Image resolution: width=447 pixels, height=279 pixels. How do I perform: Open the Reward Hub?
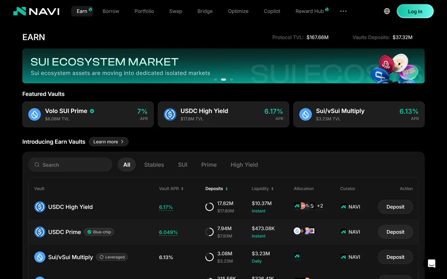click(x=312, y=11)
